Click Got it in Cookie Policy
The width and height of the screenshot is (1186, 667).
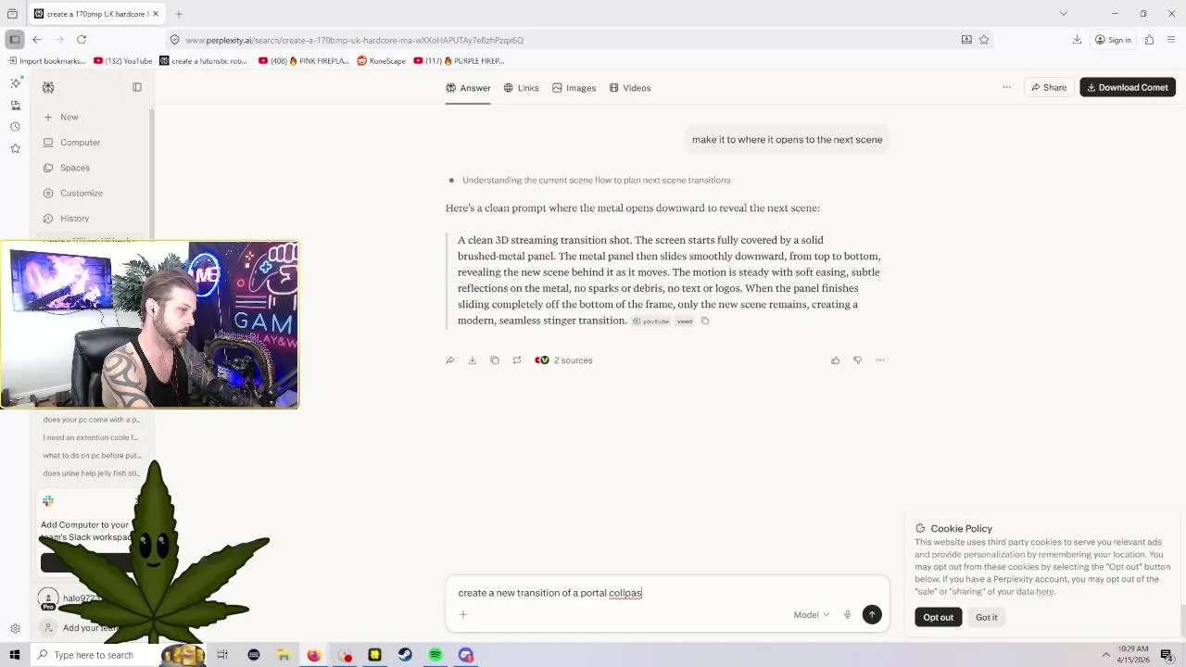tap(986, 617)
